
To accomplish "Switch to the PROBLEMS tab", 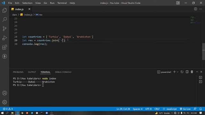I will click(18, 72).
